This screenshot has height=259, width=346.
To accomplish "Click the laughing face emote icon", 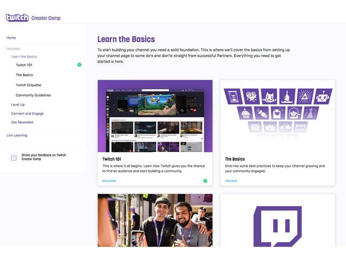I will pyautogui.click(x=278, y=113).
